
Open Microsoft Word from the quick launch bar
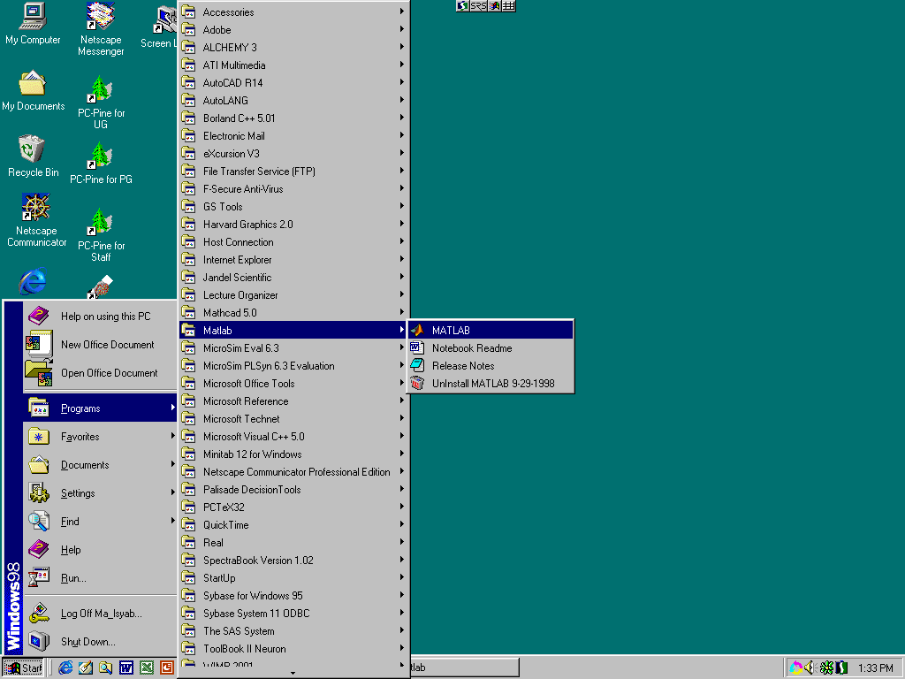tap(126, 668)
